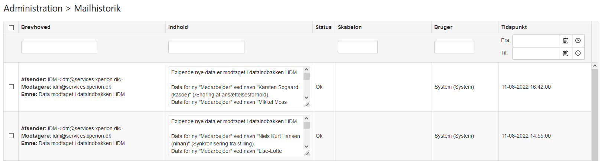Click resize grip of second Indhold textarea
This screenshot has width=601, height=161.
[307, 153]
